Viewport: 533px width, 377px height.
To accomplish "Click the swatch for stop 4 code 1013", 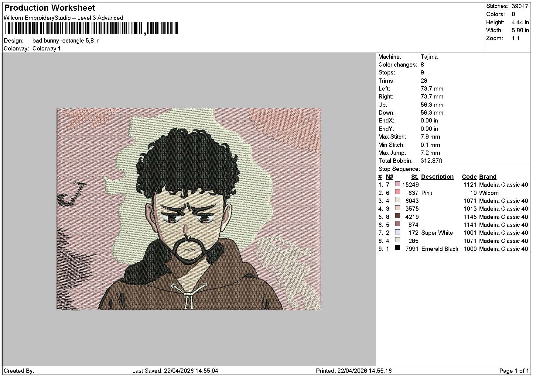I will click(x=398, y=208).
